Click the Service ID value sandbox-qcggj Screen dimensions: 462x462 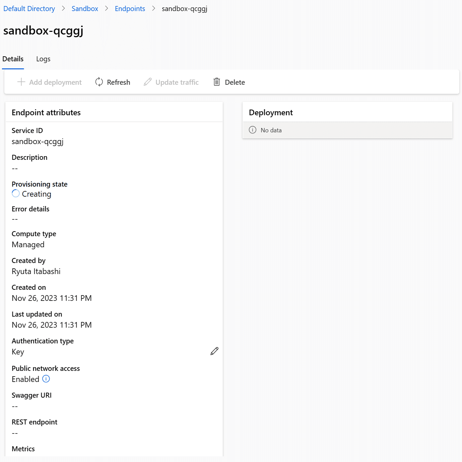38,141
